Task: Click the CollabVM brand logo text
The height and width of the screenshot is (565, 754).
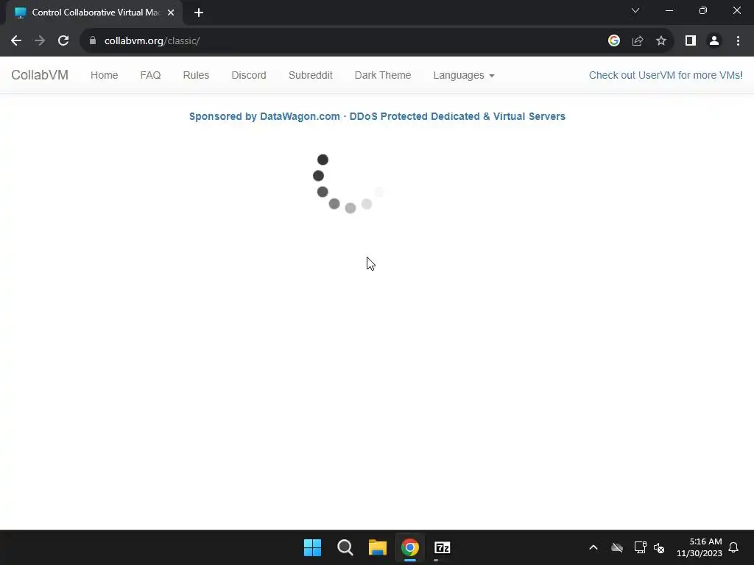Action: pos(40,75)
